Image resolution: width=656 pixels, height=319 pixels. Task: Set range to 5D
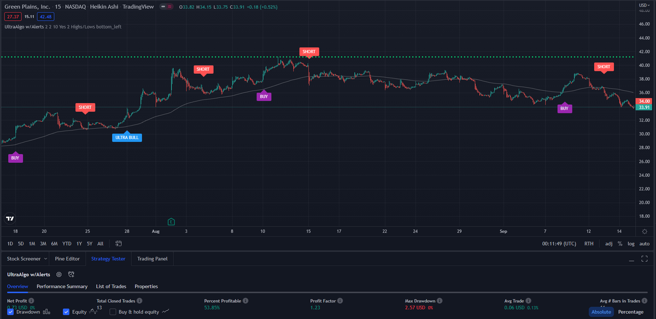(21, 244)
